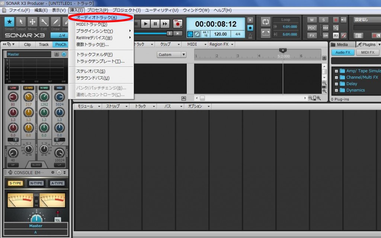Set loop points to selection icon
This screenshot has width=381, height=238.
pyautogui.click(x=266, y=33)
